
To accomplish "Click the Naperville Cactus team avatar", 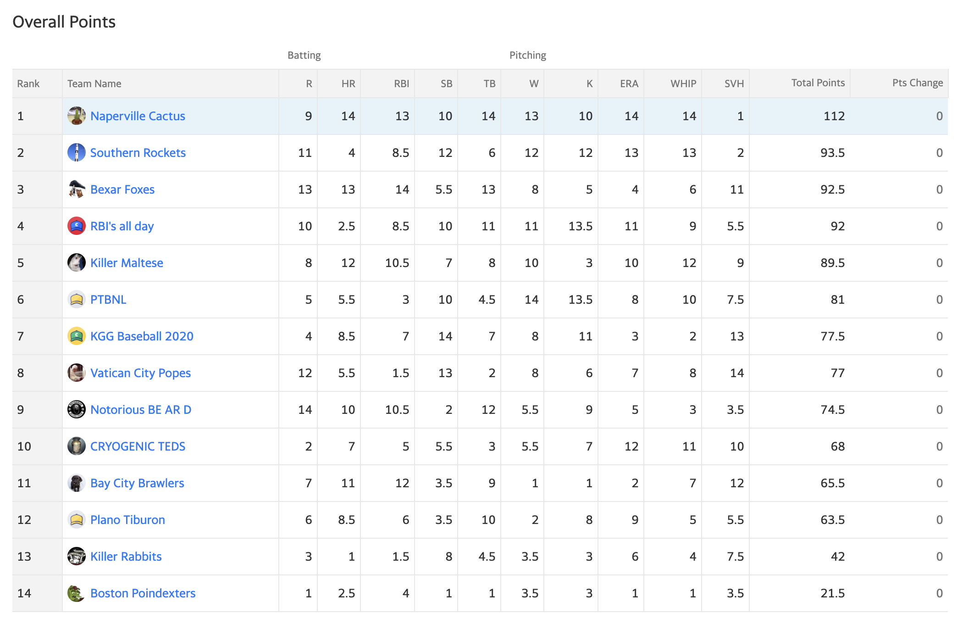I will click(77, 116).
